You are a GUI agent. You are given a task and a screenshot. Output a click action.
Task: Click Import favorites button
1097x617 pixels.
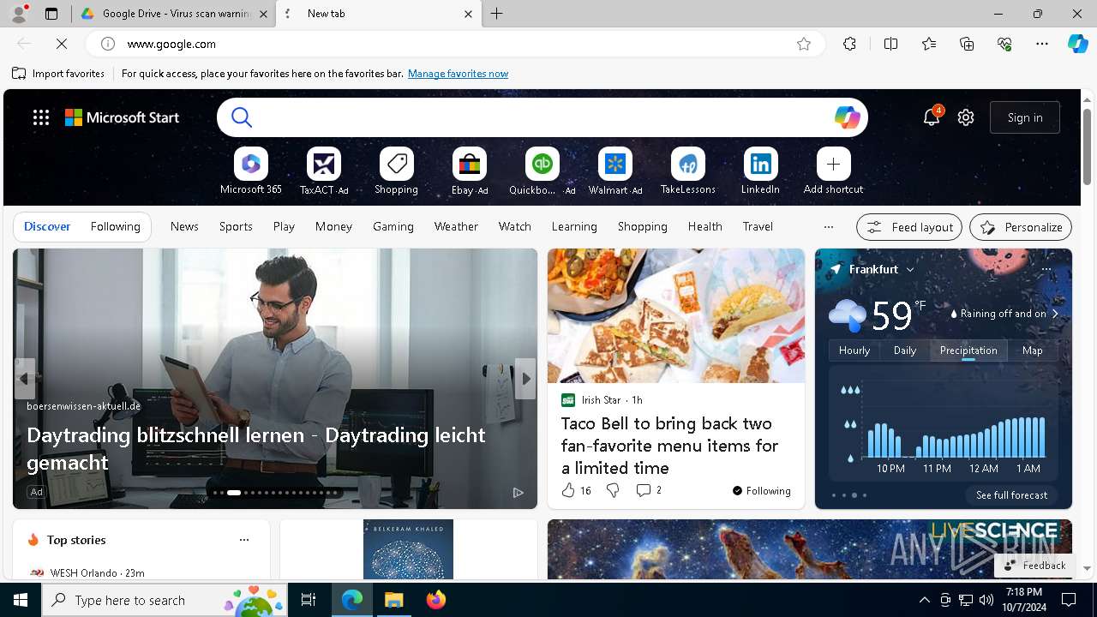click(58, 74)
